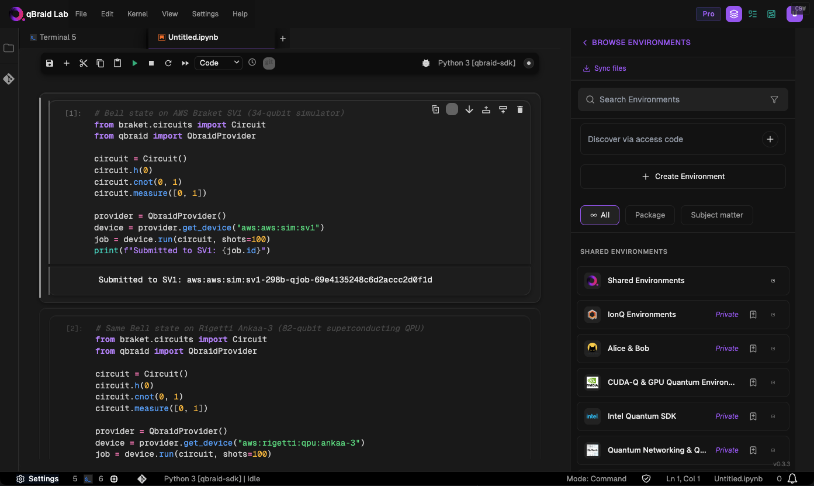Click the terminal count icon in status bar
Viewport: 814px width, 486px height.
[88, 478]
